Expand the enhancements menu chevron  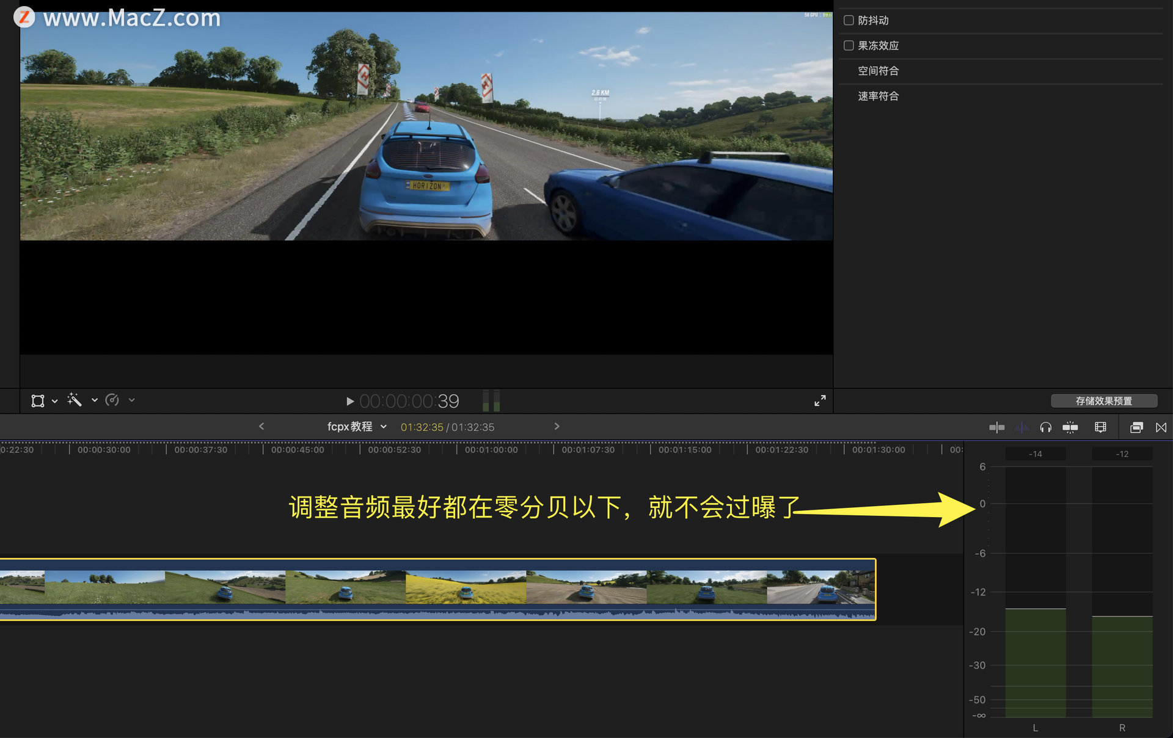[95, 400]
